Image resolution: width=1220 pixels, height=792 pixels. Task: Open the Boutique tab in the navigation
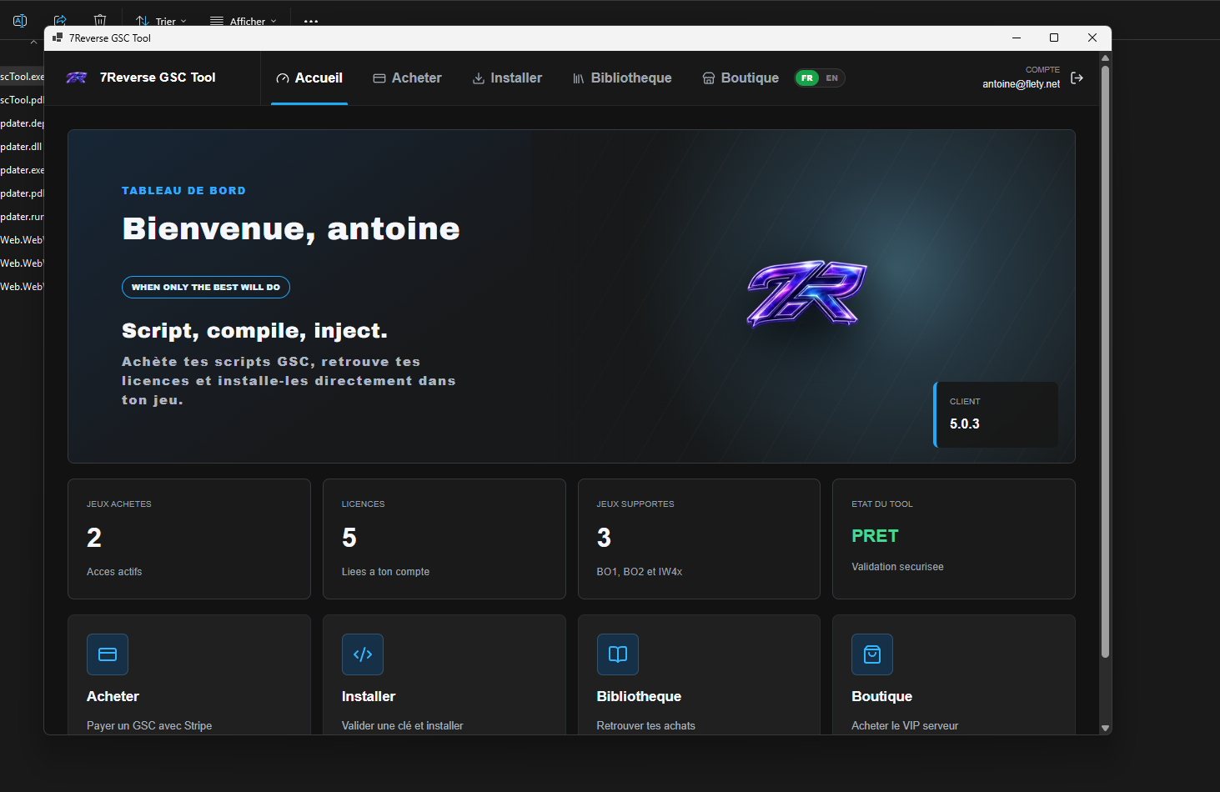point(741,78)
